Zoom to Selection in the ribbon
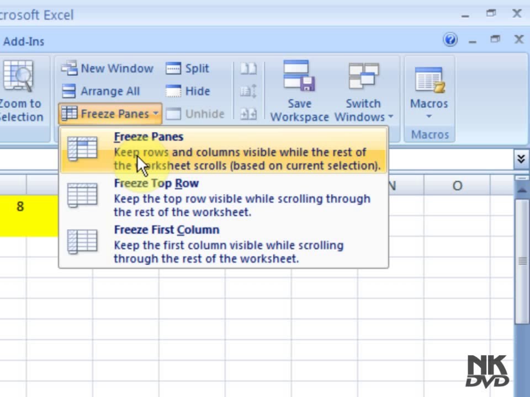This screenshot has width=530, height=397. [x=20, y=91]
